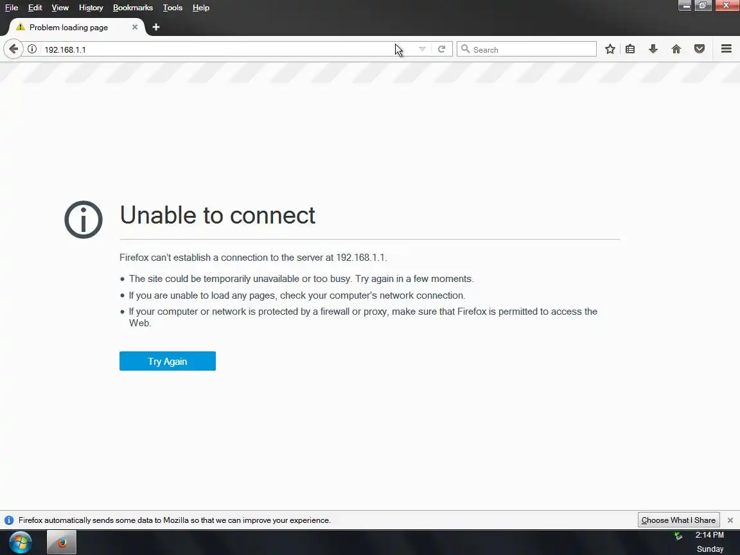Close the Problem loading page tab

click(x=135, y=28)
